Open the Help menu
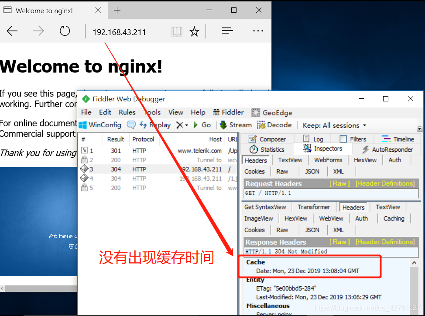This screenshot has height=316, width=425. (198, 112)
